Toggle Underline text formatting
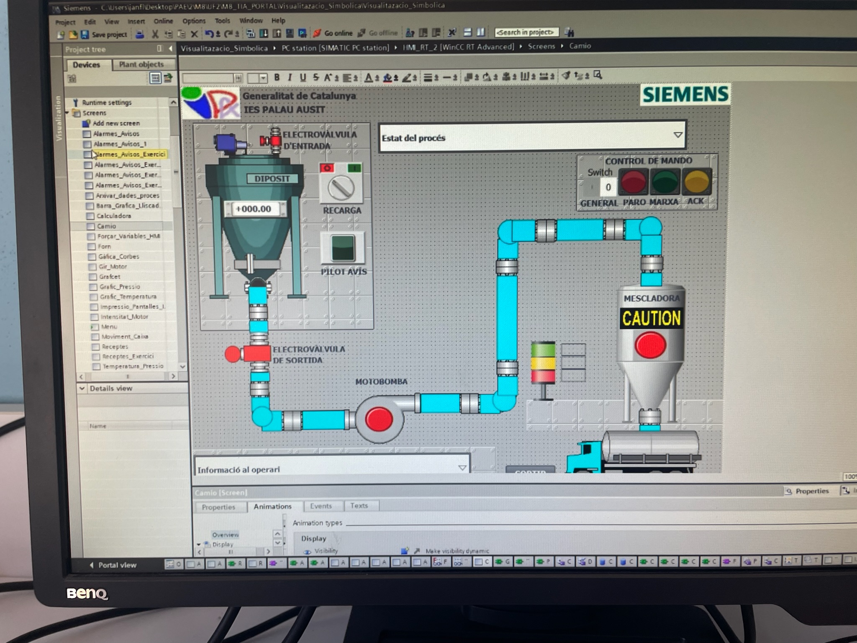 click(303, 77)
